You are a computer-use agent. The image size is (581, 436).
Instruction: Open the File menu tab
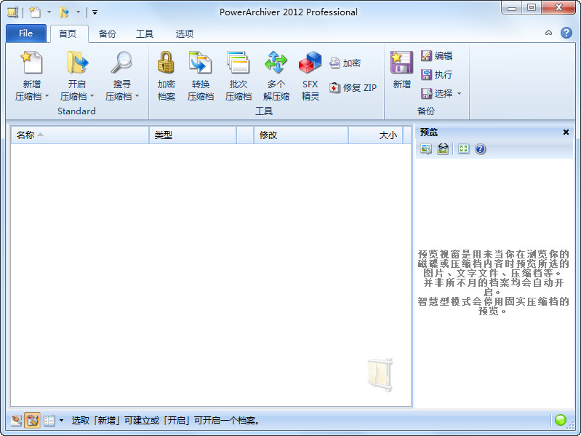pyautogui.click(x=26, y=33)
